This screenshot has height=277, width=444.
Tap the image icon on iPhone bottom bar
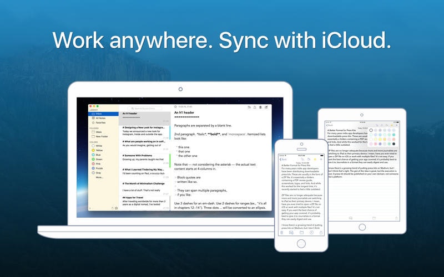pos(291,233)
